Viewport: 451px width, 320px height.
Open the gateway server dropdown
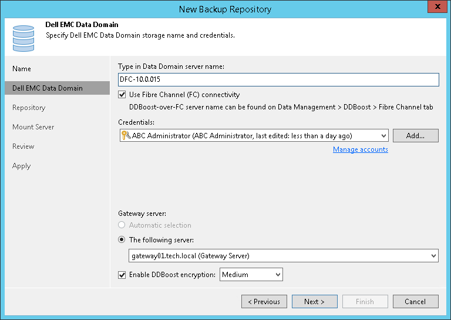[433, 256]
